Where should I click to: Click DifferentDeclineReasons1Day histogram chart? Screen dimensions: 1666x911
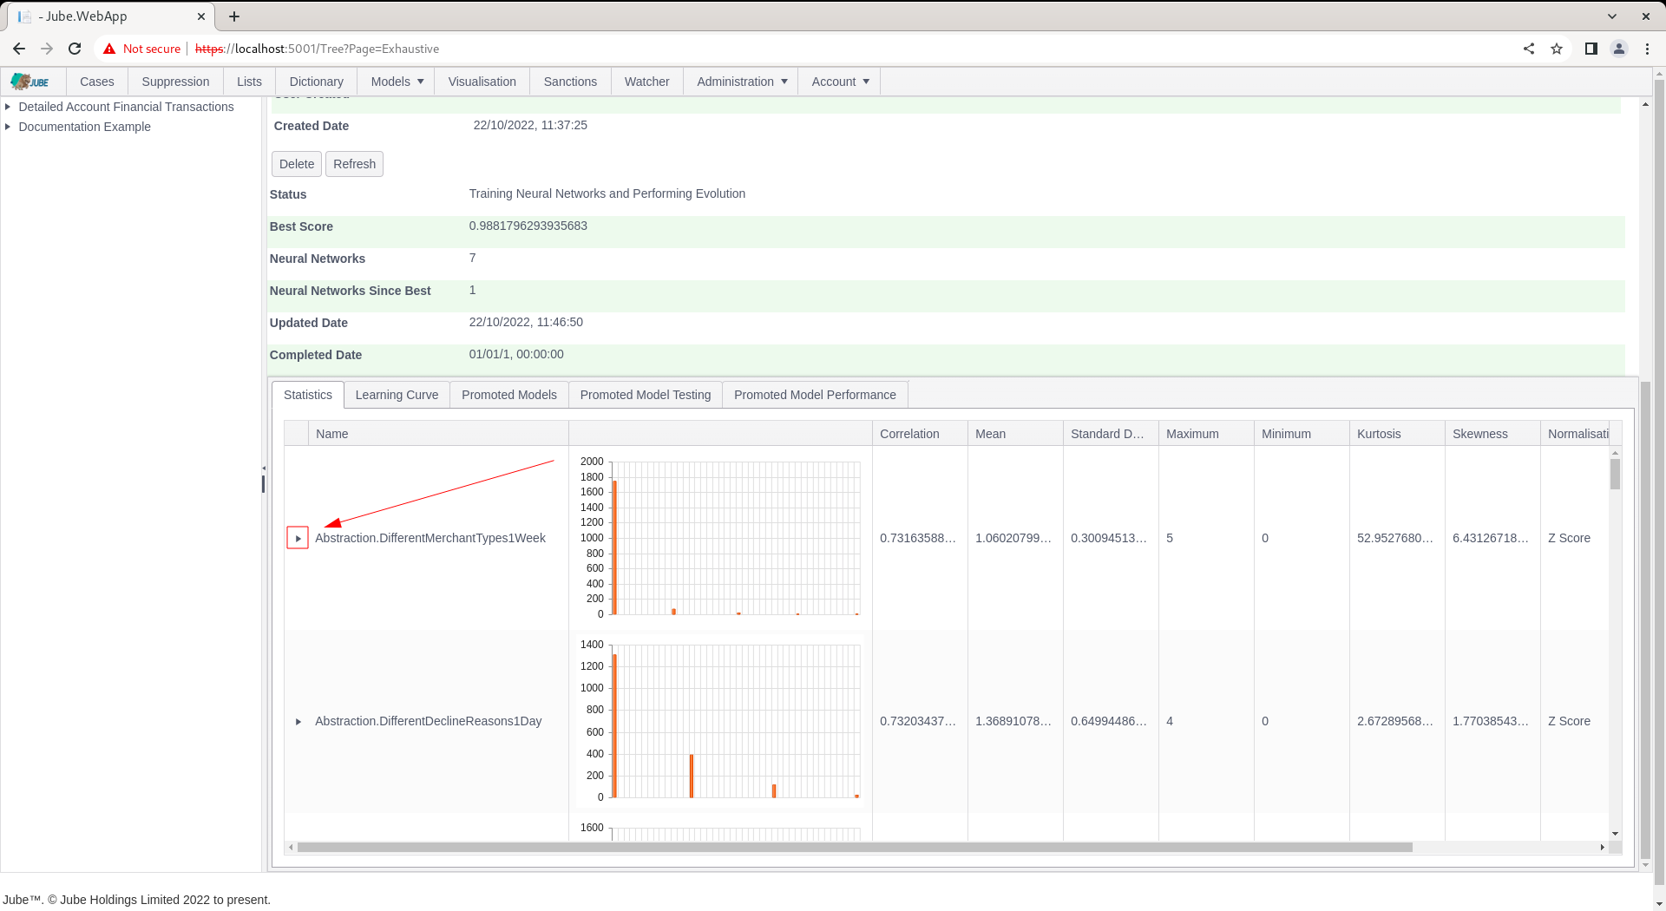tap(720, 721)
